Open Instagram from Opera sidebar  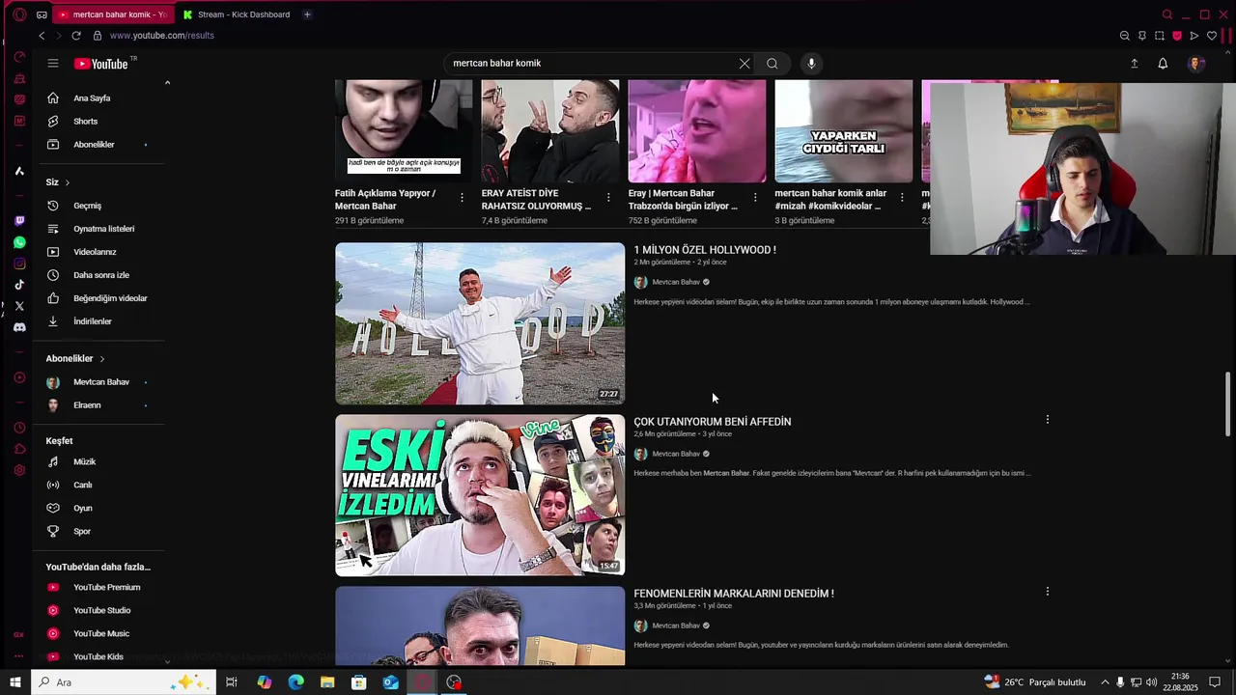point(19,264)
